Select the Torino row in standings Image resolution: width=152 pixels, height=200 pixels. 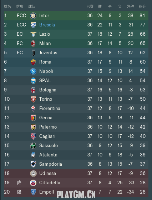tap(76, 99)
